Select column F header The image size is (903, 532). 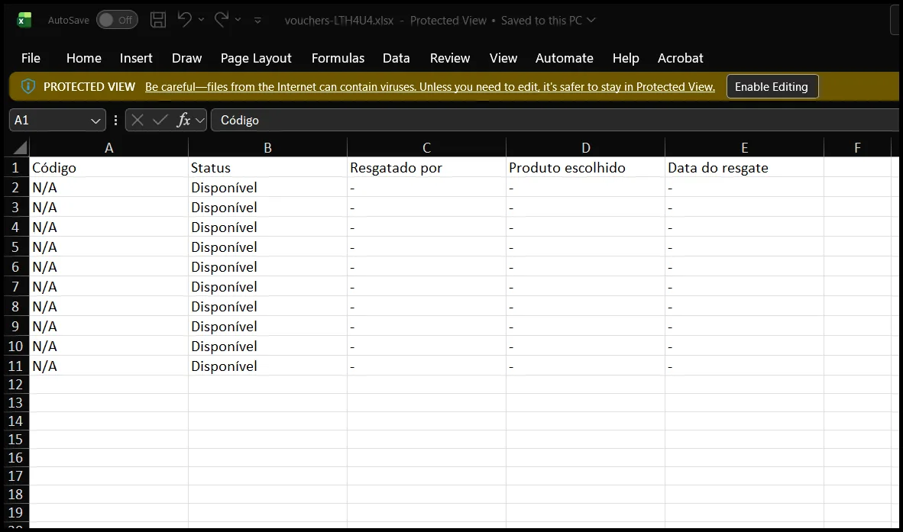coord(857,148)
